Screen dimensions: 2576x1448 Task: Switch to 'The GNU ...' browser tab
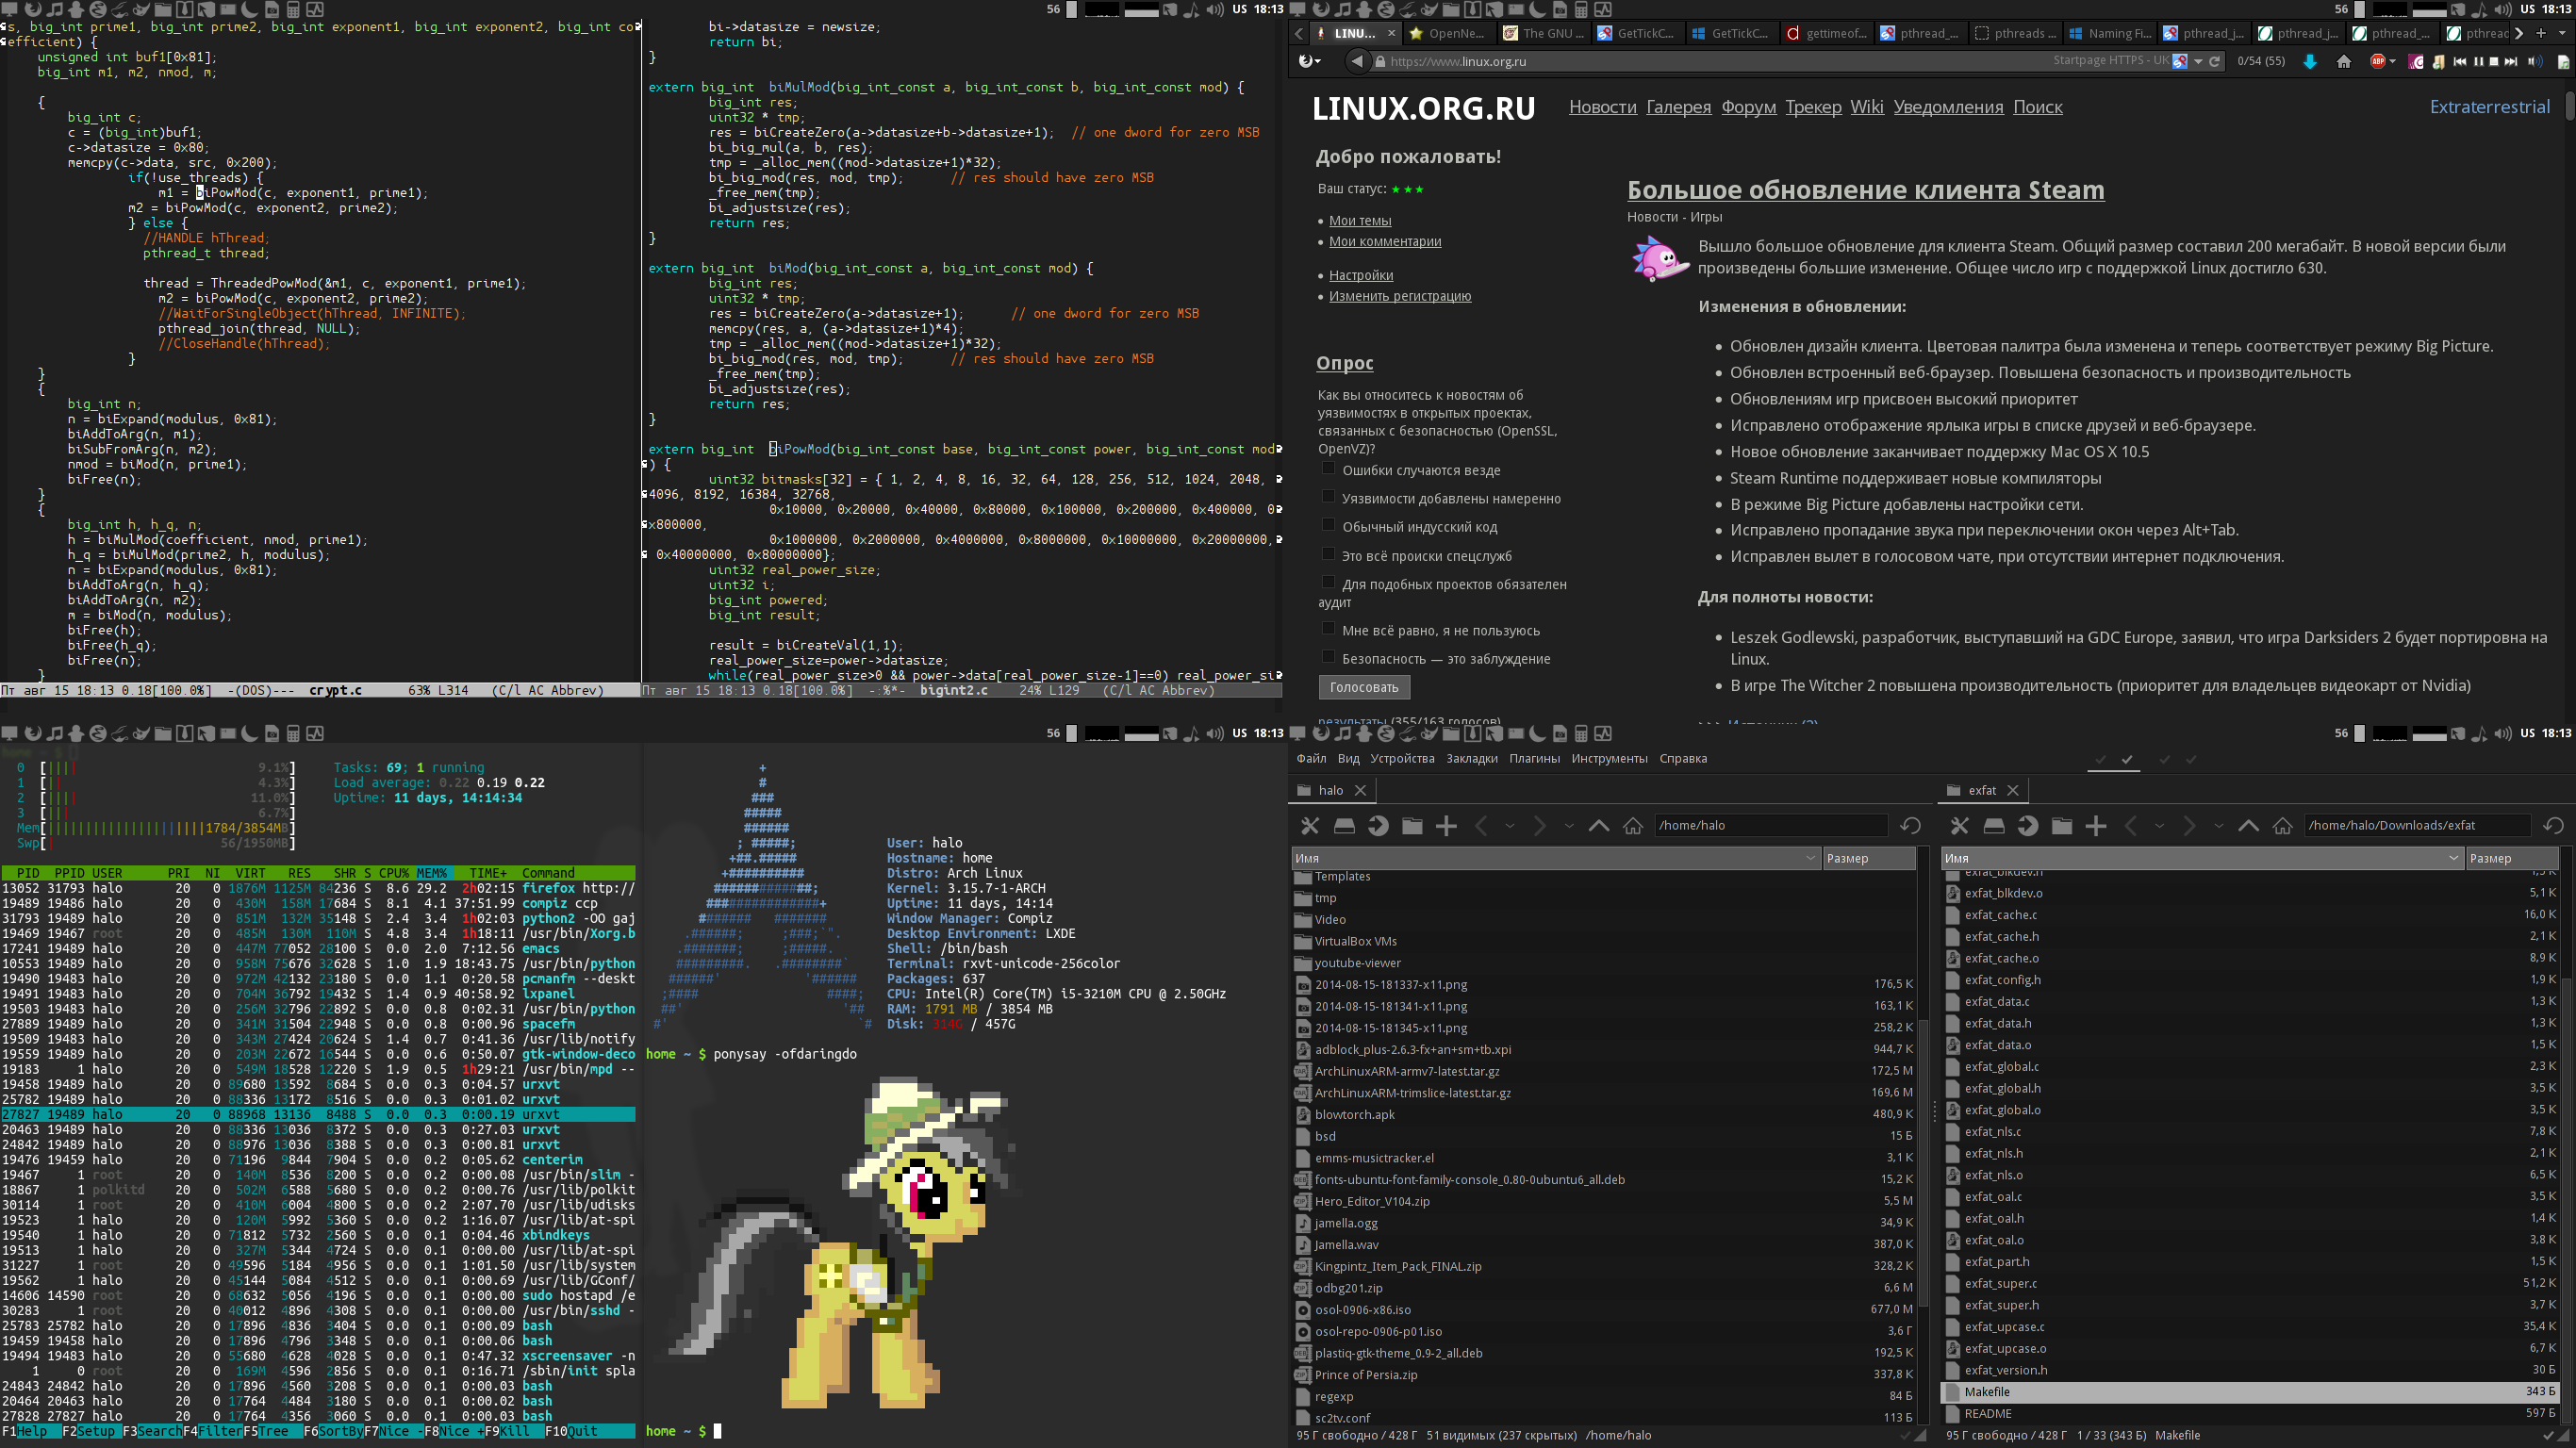[x=1544, y=33]
